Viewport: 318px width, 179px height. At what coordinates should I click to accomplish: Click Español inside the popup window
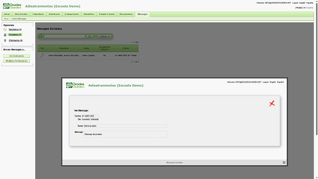click(280, 82)
